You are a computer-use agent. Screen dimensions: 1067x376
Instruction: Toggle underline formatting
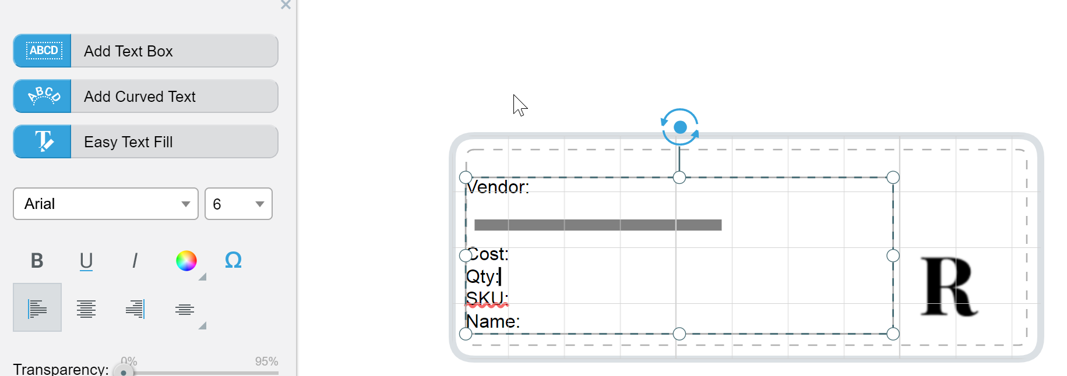(x=86, y=261)
